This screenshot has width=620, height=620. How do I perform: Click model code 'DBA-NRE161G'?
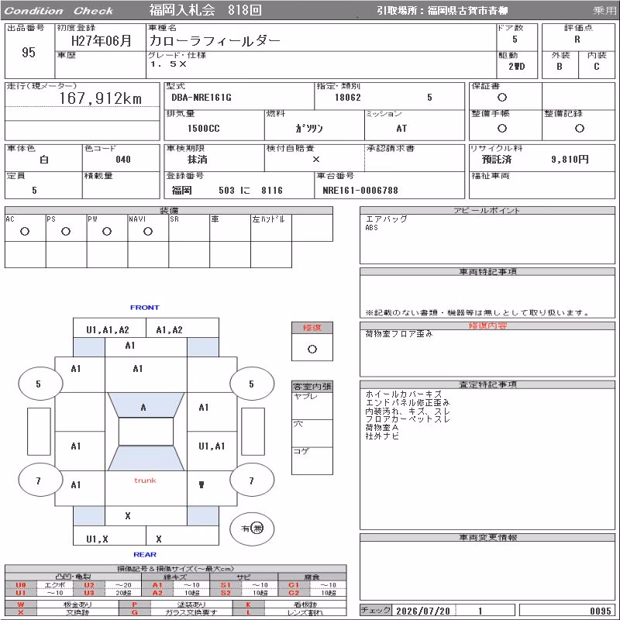click(x=201, y=98)
